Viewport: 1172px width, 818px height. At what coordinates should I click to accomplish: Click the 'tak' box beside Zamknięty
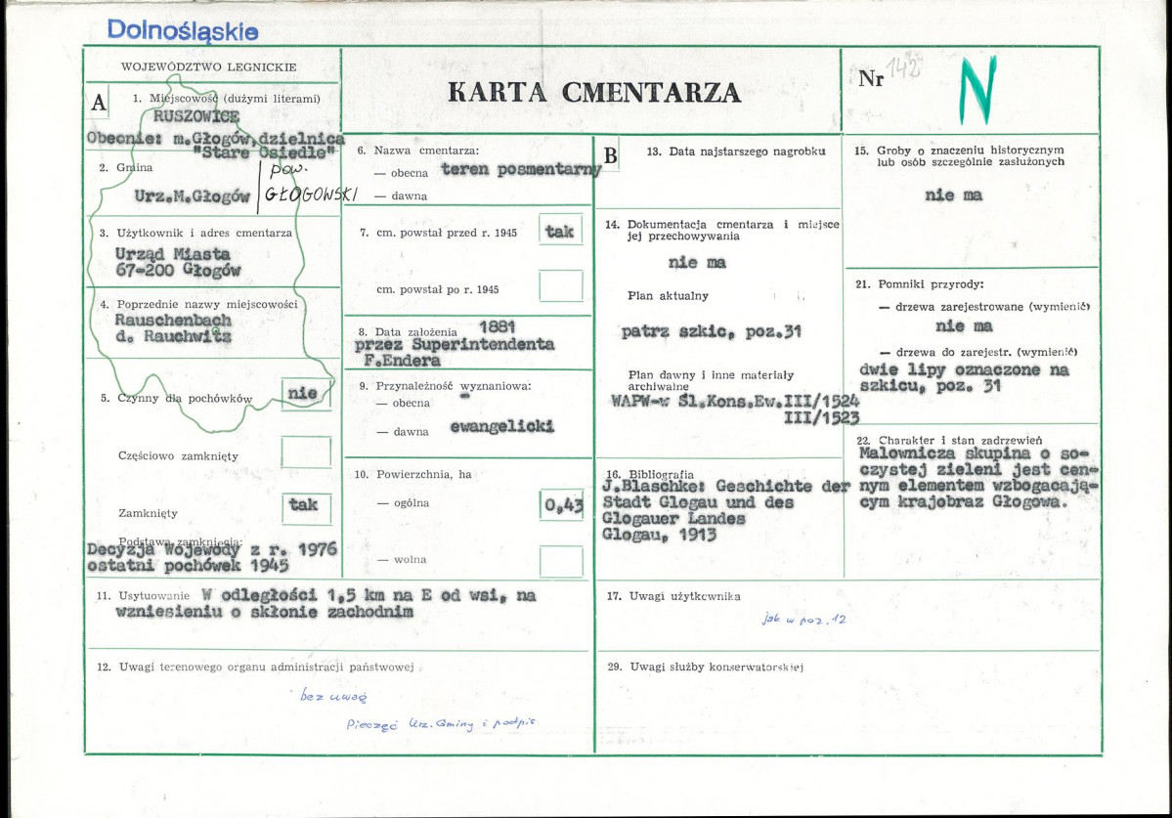307,507
